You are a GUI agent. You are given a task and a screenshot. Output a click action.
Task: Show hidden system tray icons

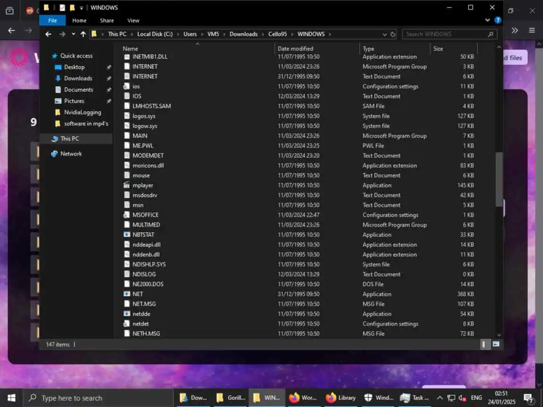440,399
